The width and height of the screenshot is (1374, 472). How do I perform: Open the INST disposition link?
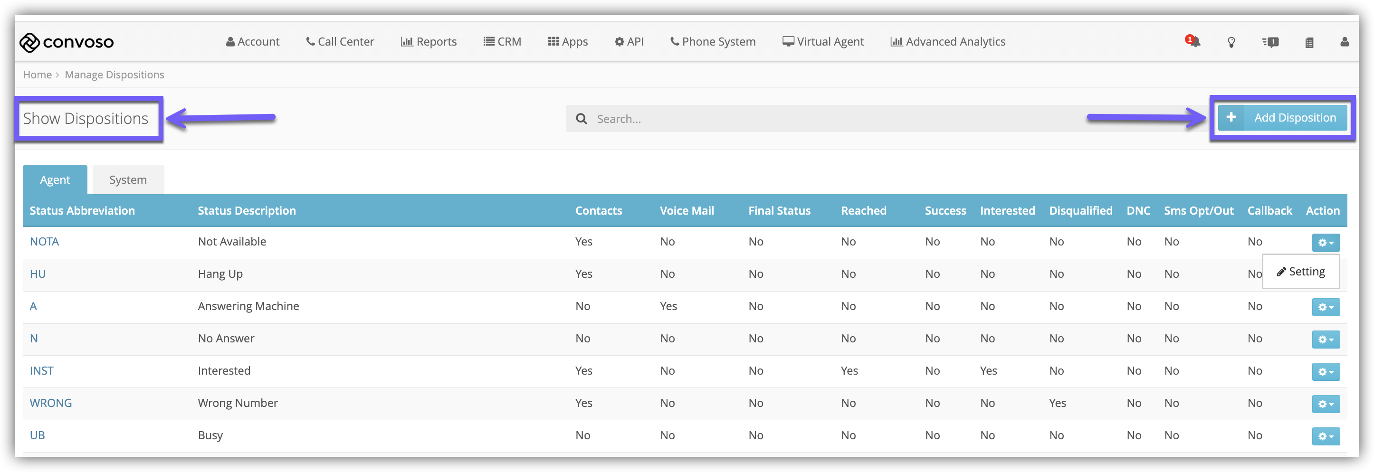coord(42,371)
